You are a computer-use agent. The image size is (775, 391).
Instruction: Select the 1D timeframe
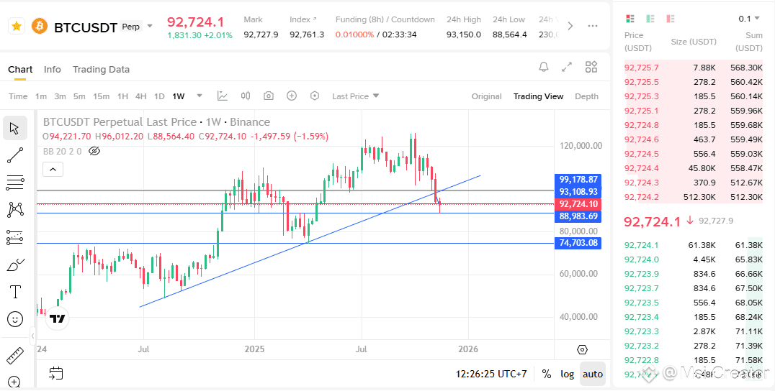tap(159, 96)
